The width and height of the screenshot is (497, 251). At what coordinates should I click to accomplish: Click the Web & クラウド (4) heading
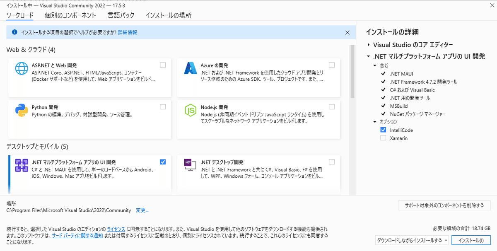pos(31,50)
